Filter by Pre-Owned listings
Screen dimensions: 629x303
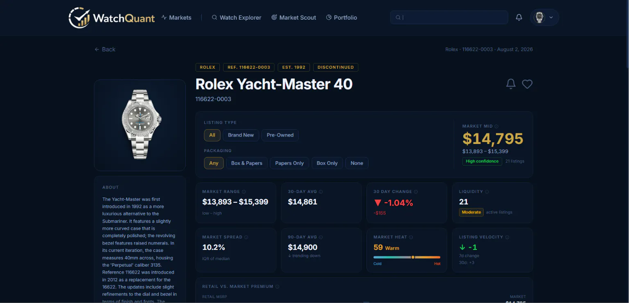click(x=280, y=135)
